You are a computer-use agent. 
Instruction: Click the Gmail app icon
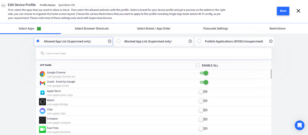coord(42,83)
